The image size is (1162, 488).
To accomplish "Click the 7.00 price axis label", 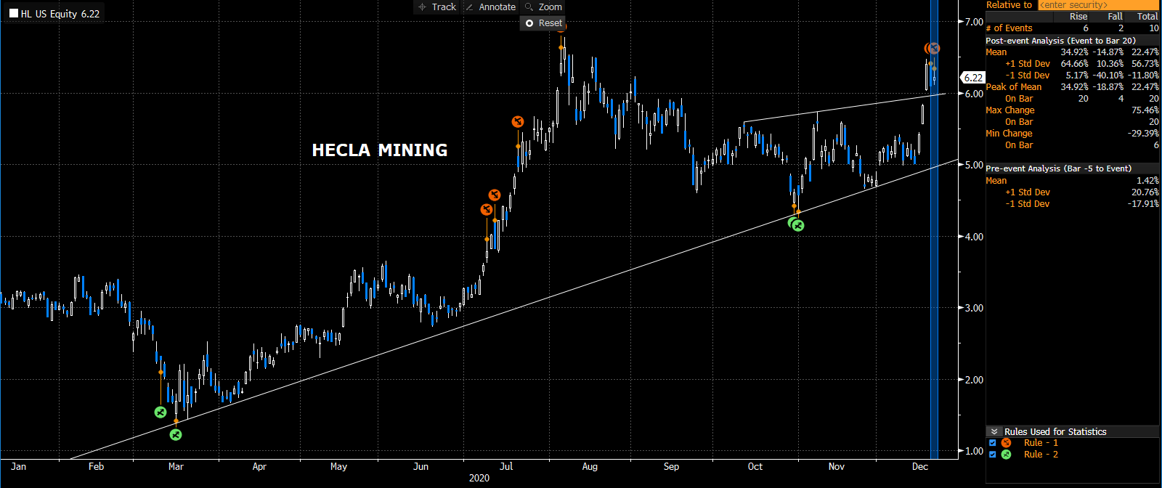I will tap(974, 22).
